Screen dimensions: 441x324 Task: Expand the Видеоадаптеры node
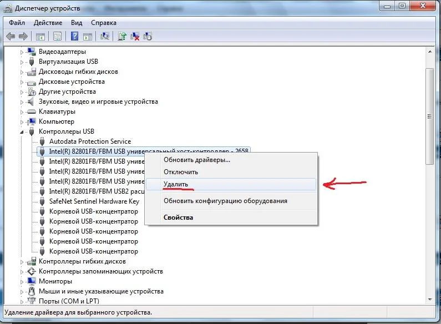click(x=22, y=52)
